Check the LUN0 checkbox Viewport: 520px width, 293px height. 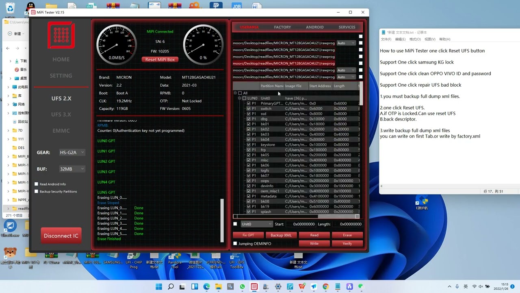(244, 98)
